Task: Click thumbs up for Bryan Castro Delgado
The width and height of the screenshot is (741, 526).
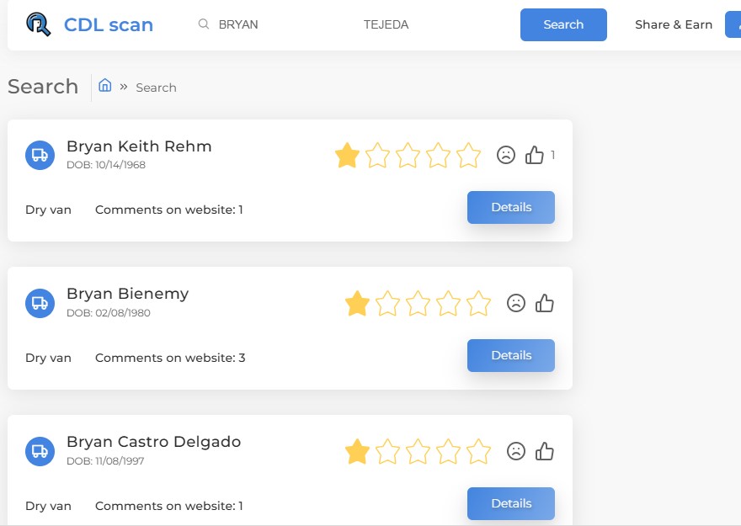Action: tap(545, 451)
